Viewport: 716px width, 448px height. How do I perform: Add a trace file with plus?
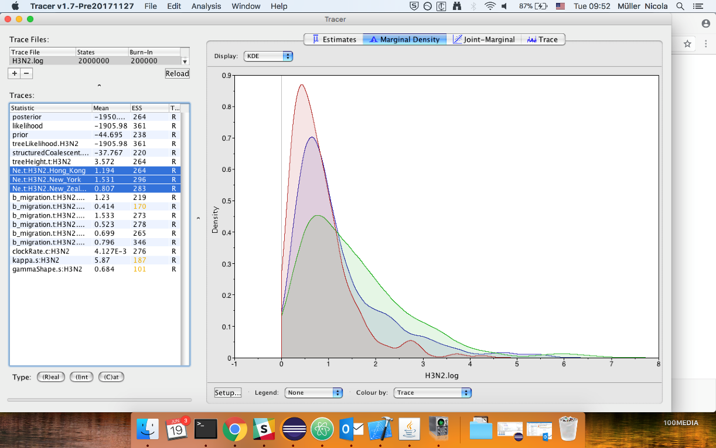pyautogui.click(x=14, y=73)
